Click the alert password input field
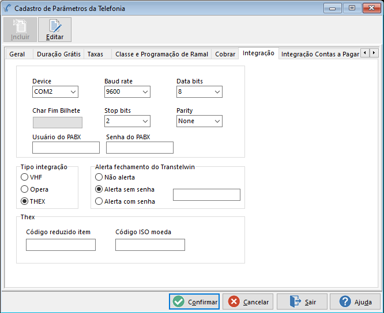384x313 pixels. [206, 194]
